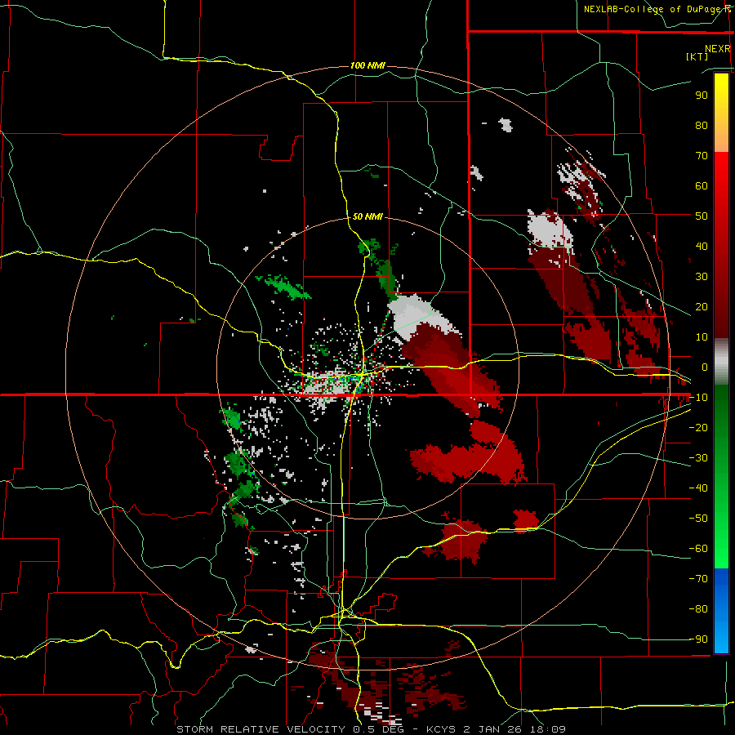Image resolution: width=735 pixels, height=735 pixels.
Task: Click the 18:09 timestamp in the caption
Action: pos(547,729)
